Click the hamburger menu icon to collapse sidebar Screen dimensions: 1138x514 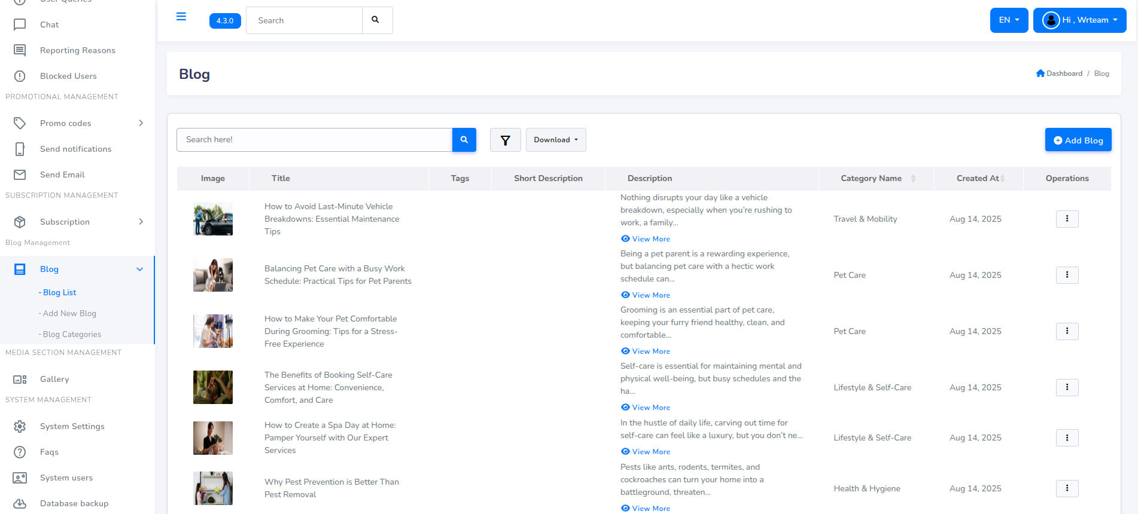181,17
